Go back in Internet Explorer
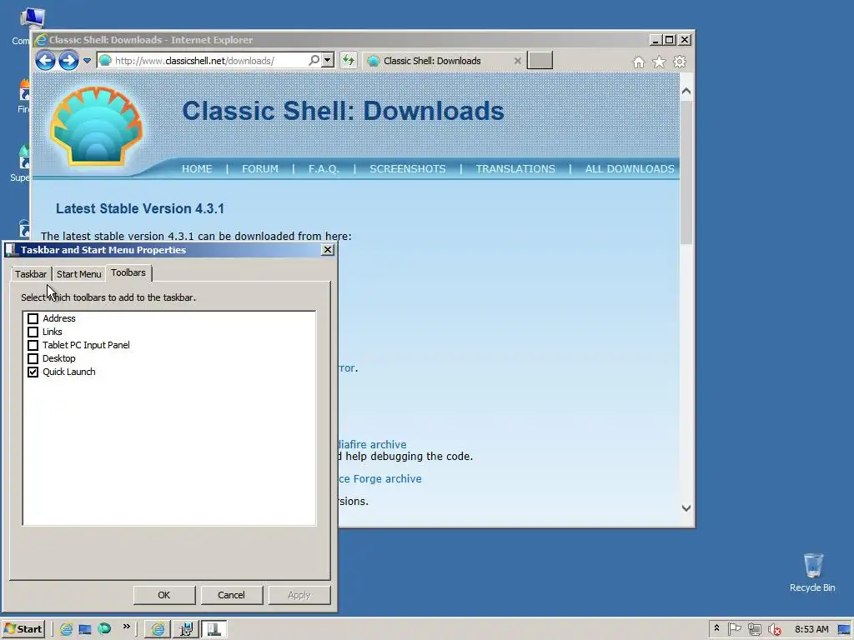The width and height of the screenshot is (854, 640). [45, 60]
